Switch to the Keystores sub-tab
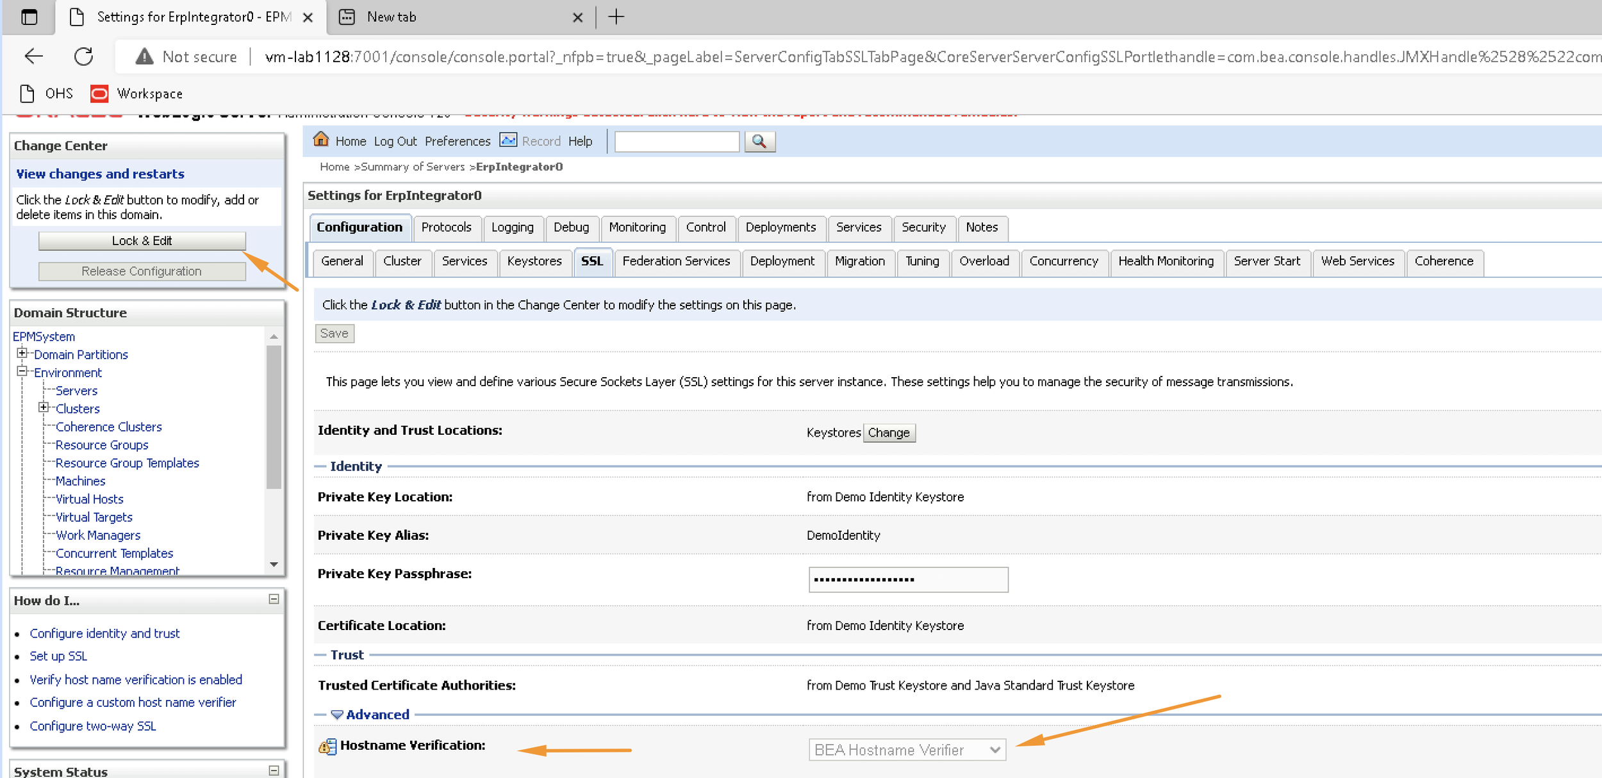Image resolution: width=1602 pixels, height=778 pixels. [534, 261]
